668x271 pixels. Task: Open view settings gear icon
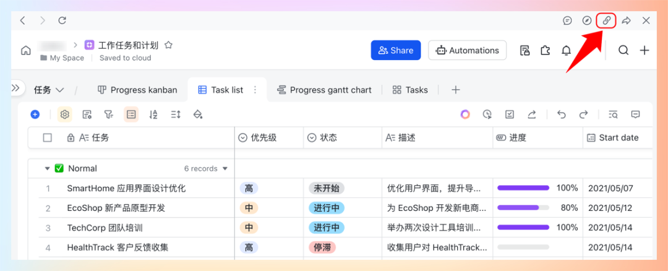(65, 114)
